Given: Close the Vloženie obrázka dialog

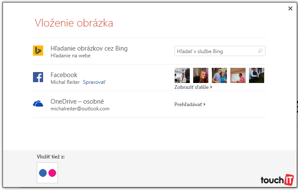Looking at the screenshot, I should pos(290,8).
